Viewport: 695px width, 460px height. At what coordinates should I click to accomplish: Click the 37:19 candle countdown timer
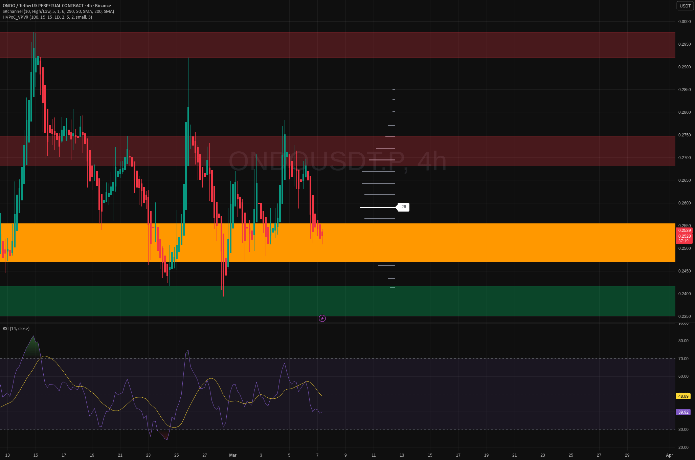[683, 241]
